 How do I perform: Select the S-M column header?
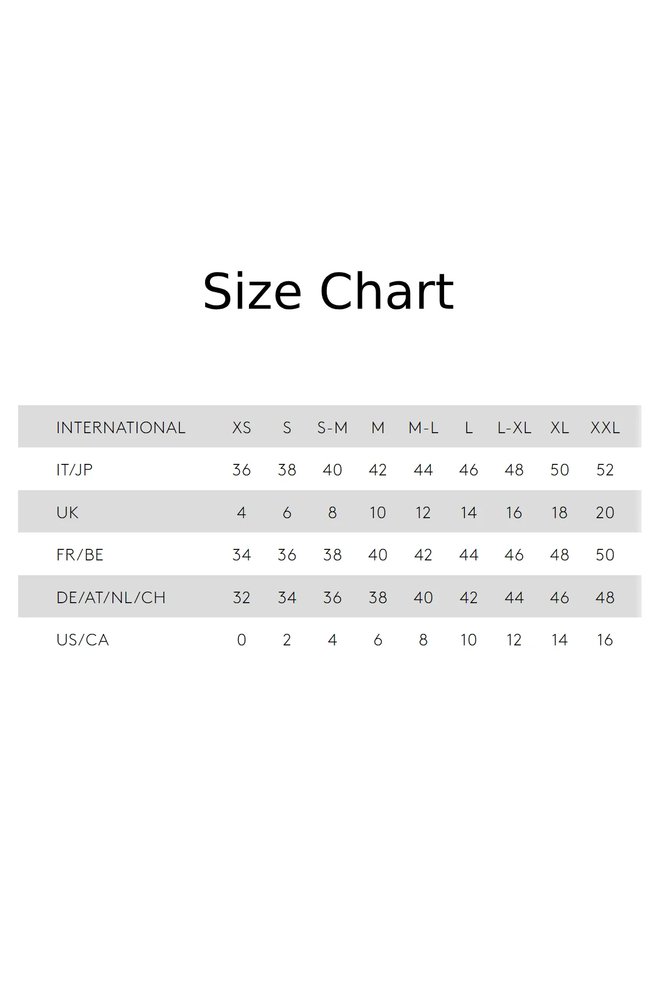coord(332,428)
